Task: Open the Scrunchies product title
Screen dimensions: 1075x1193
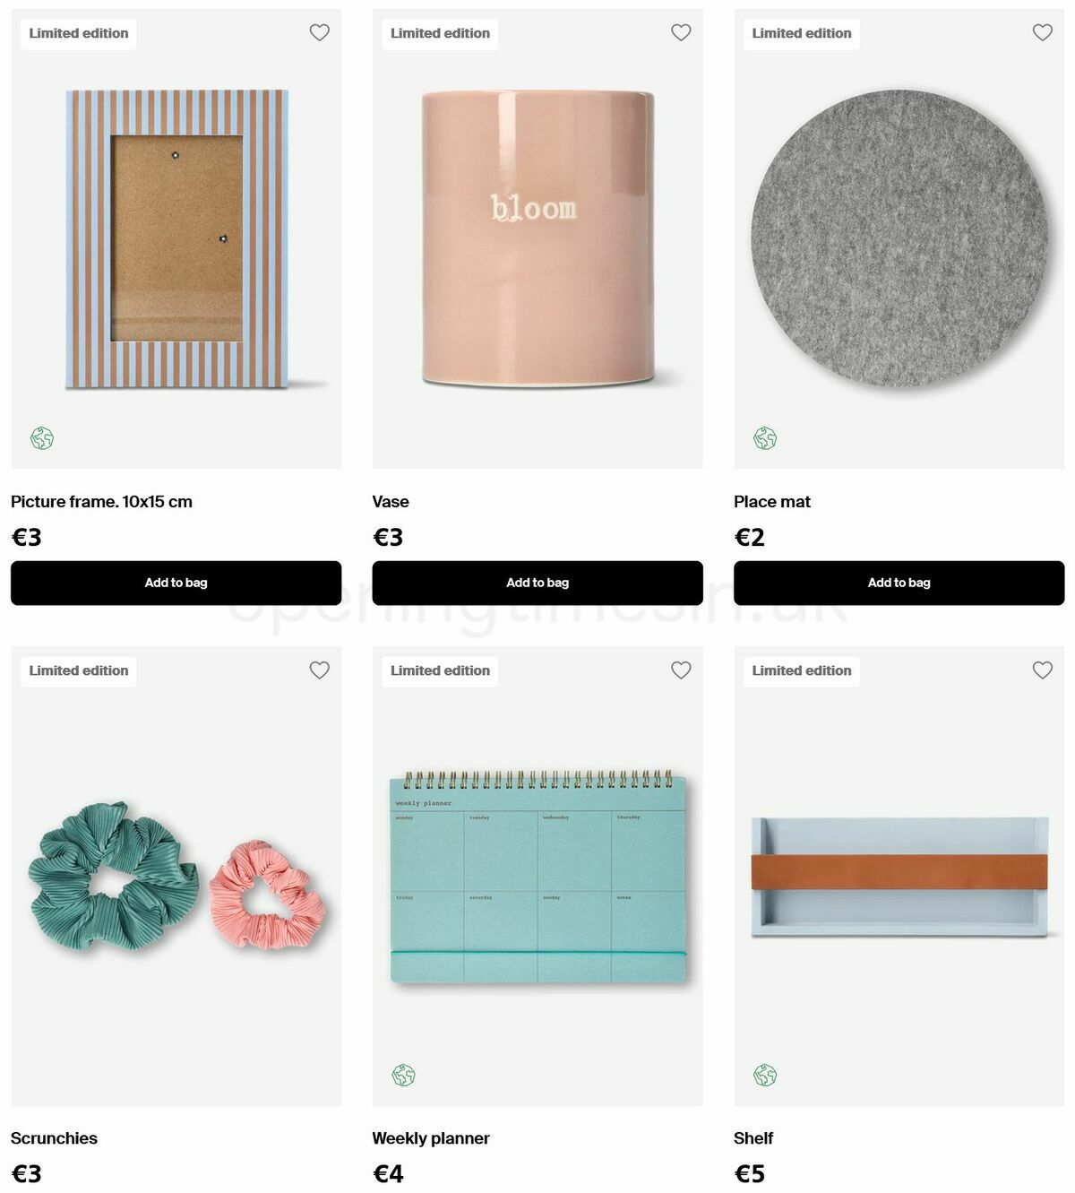Action: pos(54,1138)
